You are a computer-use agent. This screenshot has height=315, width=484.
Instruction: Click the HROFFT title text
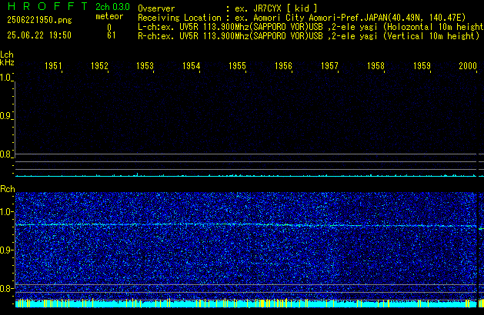pos(48,6)
